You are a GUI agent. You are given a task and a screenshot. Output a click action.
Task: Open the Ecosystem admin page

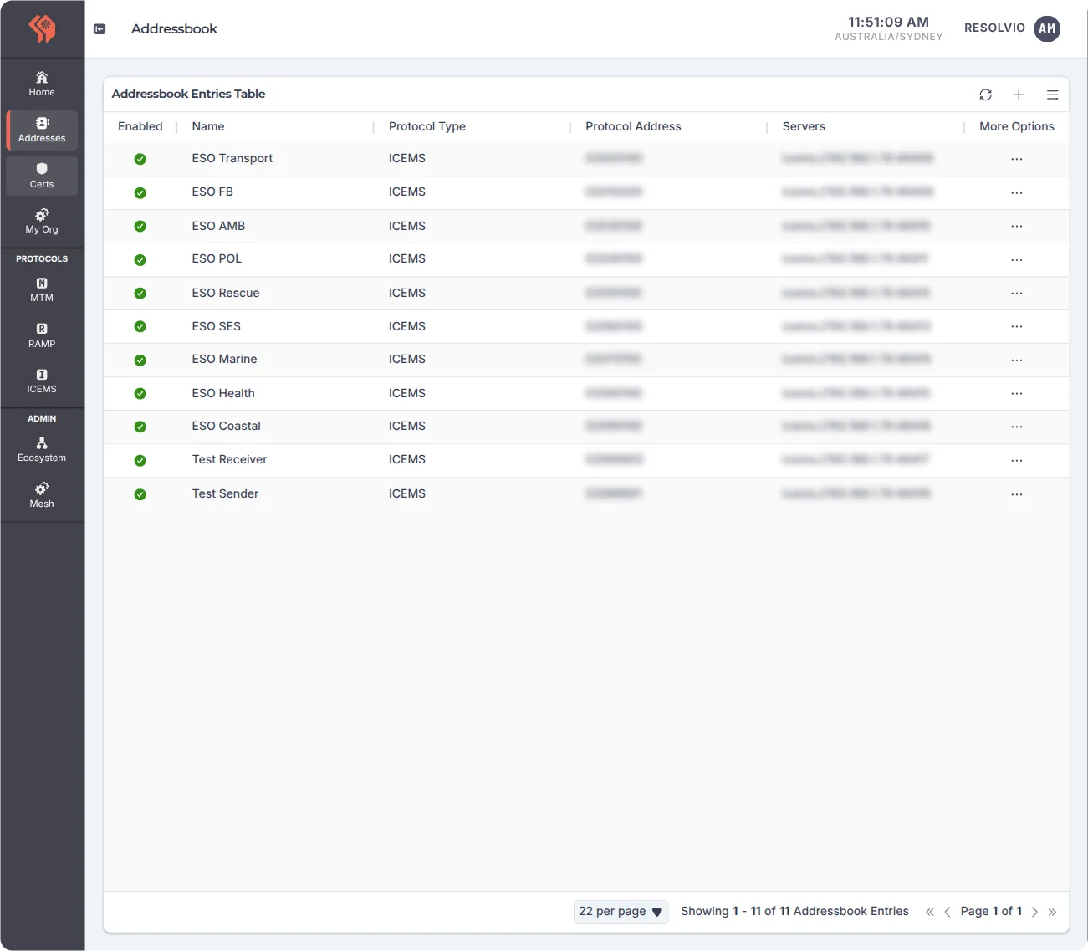point(42,450)
